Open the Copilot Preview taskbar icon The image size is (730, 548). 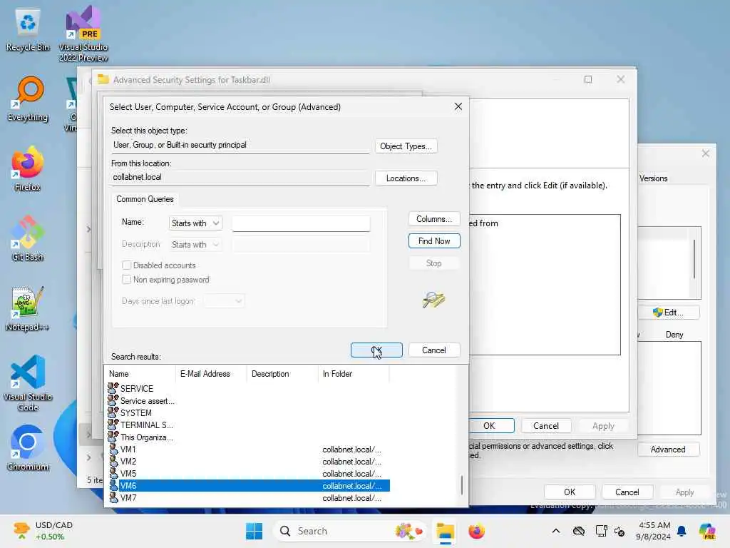[x=706, y=531]
